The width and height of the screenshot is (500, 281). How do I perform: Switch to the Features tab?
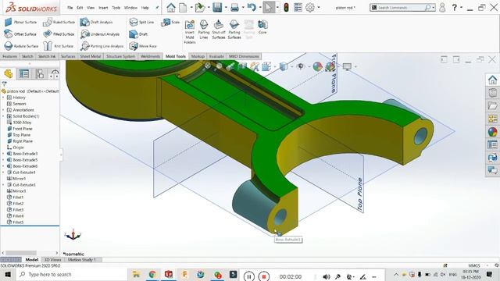[9, 56]
